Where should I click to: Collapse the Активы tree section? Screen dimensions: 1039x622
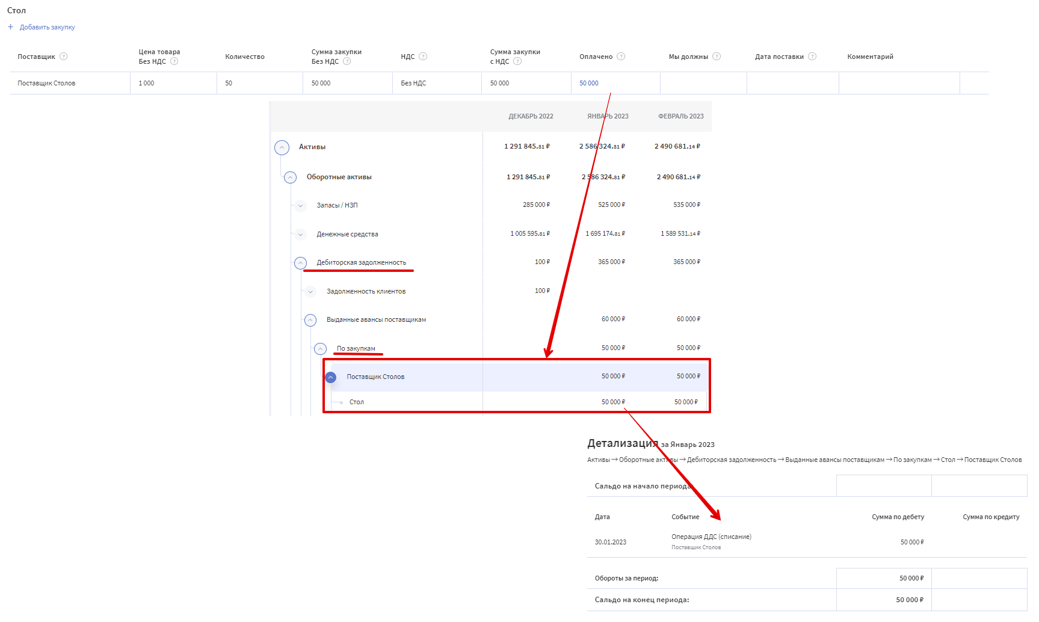[282, 147]
